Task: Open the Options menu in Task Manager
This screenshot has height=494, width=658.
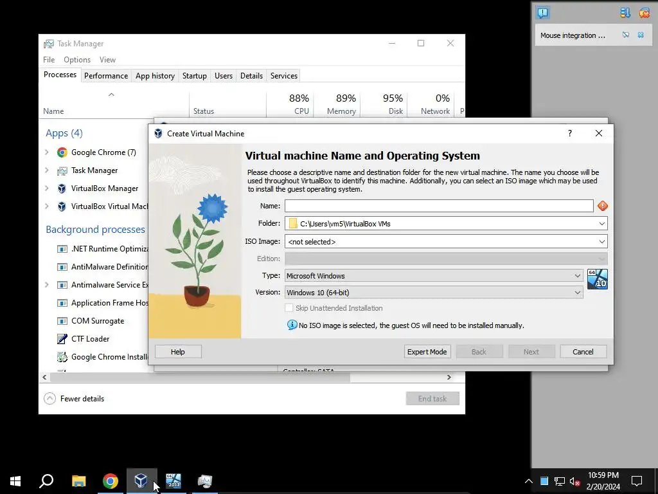Action: pyautogui.click(x=77, y=60)
